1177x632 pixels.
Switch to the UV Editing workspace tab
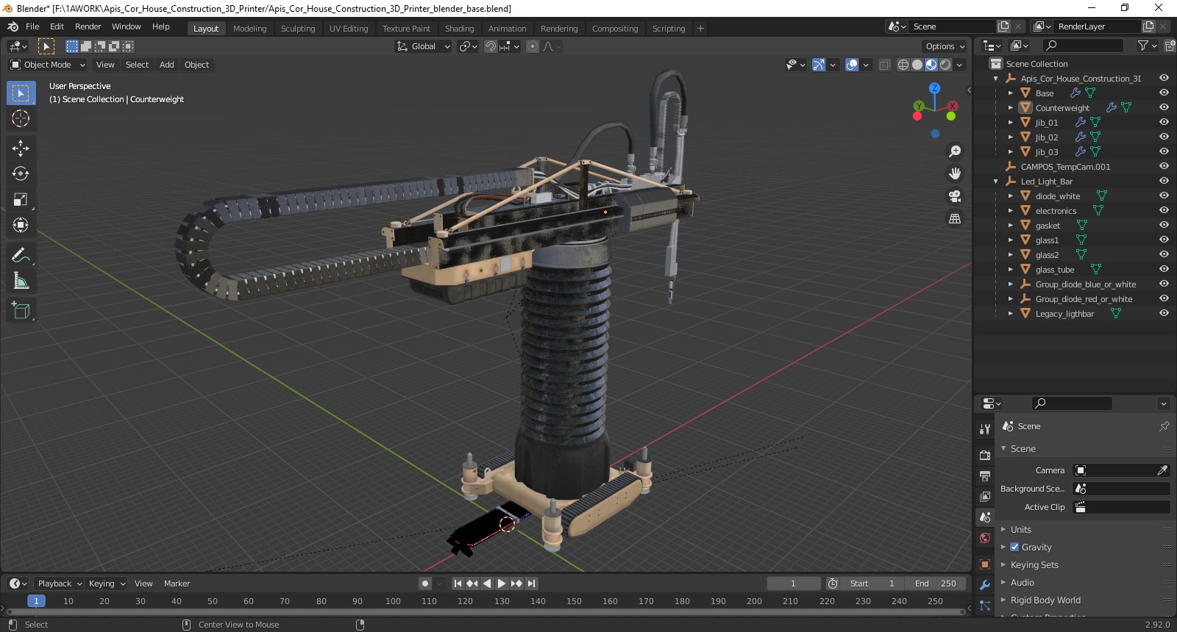coord(349,29)
